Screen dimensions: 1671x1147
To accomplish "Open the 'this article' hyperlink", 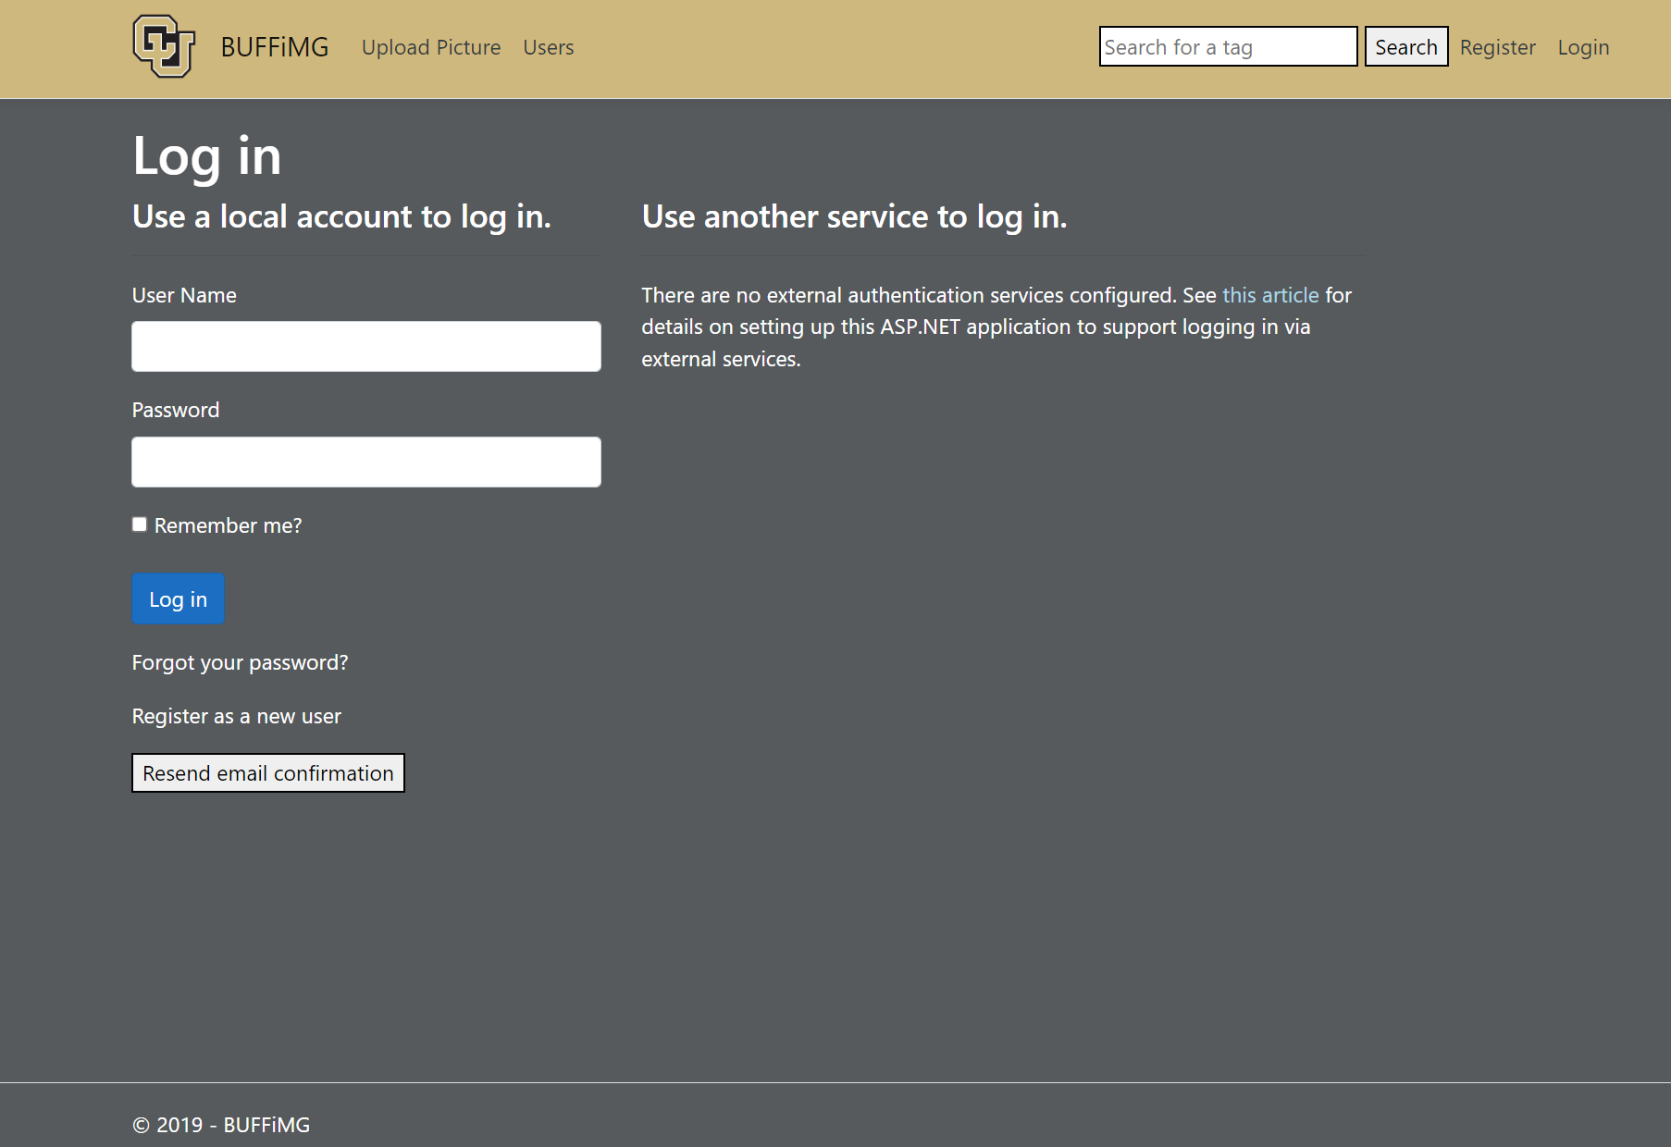I will [x=1270, y=295].
